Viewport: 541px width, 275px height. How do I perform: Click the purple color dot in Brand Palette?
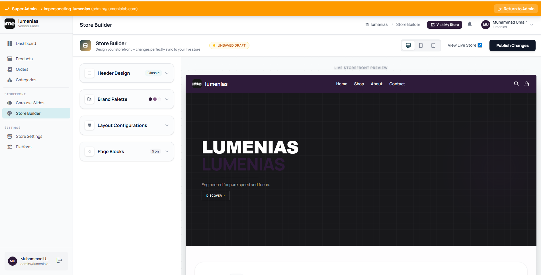click(x=155, y=99)
